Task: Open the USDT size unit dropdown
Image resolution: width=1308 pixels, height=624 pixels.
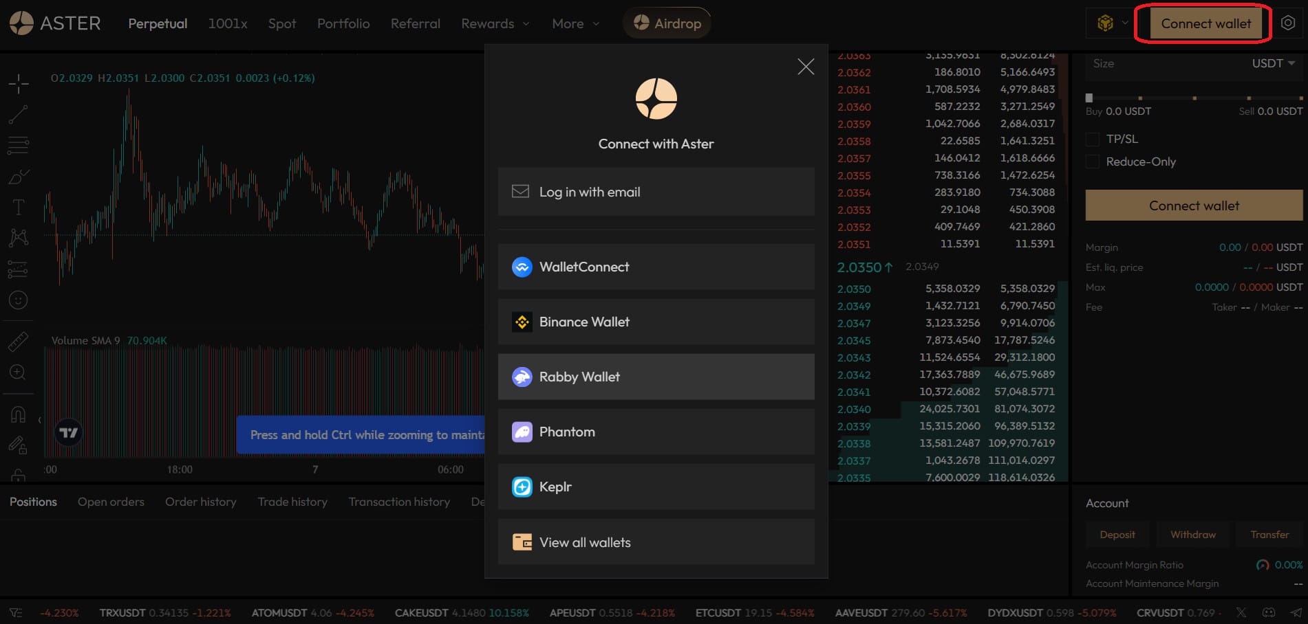Action: point(1273,63)
